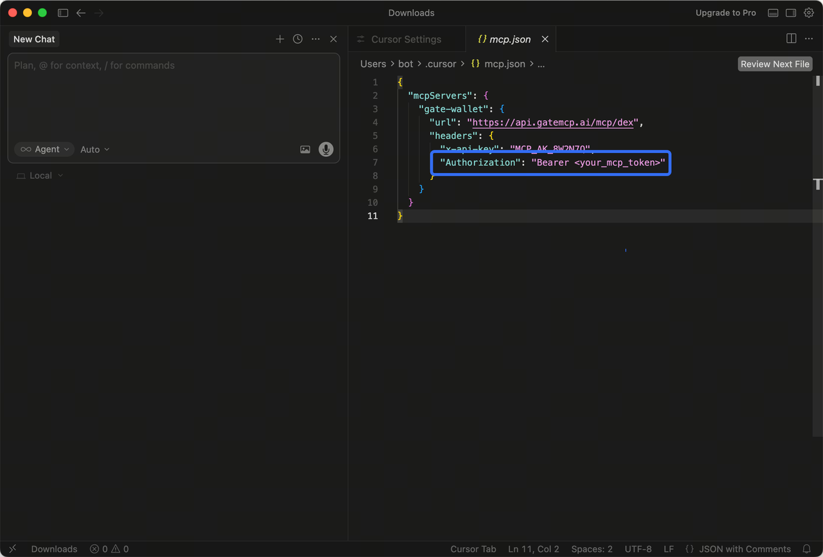
Task: Toggle the left sidebar visibility
Action: (x=63, y=13)
